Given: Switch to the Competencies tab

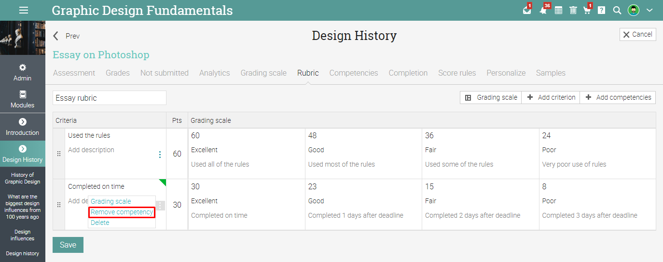Looking at the screenshot, I should pos(354,73).
